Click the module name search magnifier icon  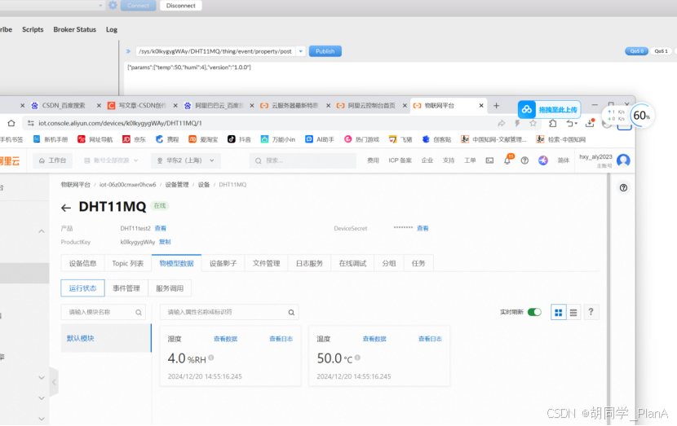point(139,312)
